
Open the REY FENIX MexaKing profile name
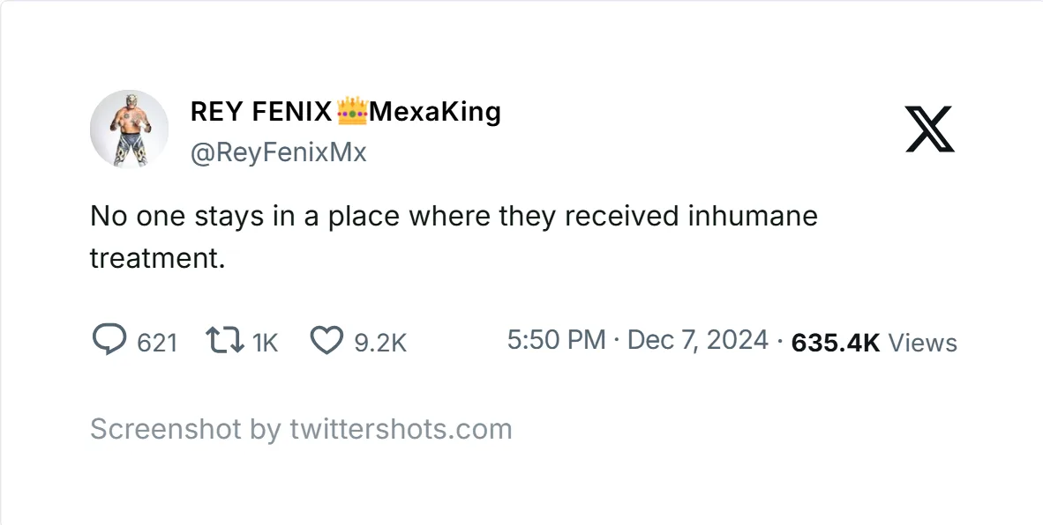[x=346, y=112]
